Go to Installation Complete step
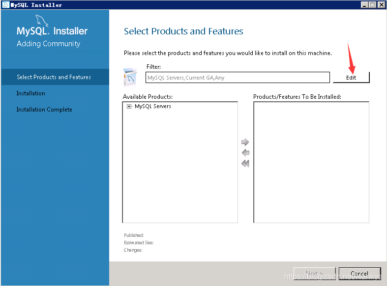The height and width of the screenshot is (286, 387). [44, 110]
